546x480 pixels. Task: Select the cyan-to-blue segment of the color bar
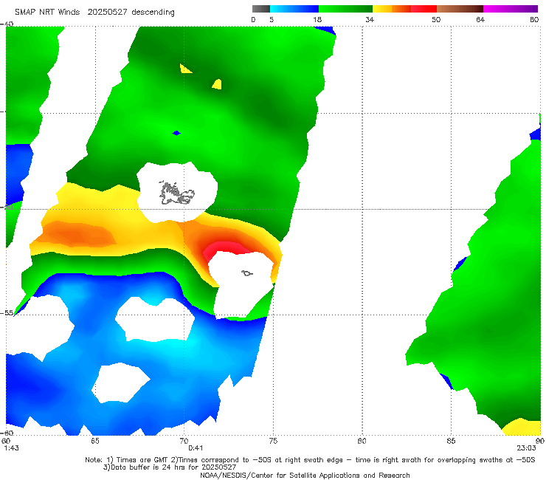(294, 9)
